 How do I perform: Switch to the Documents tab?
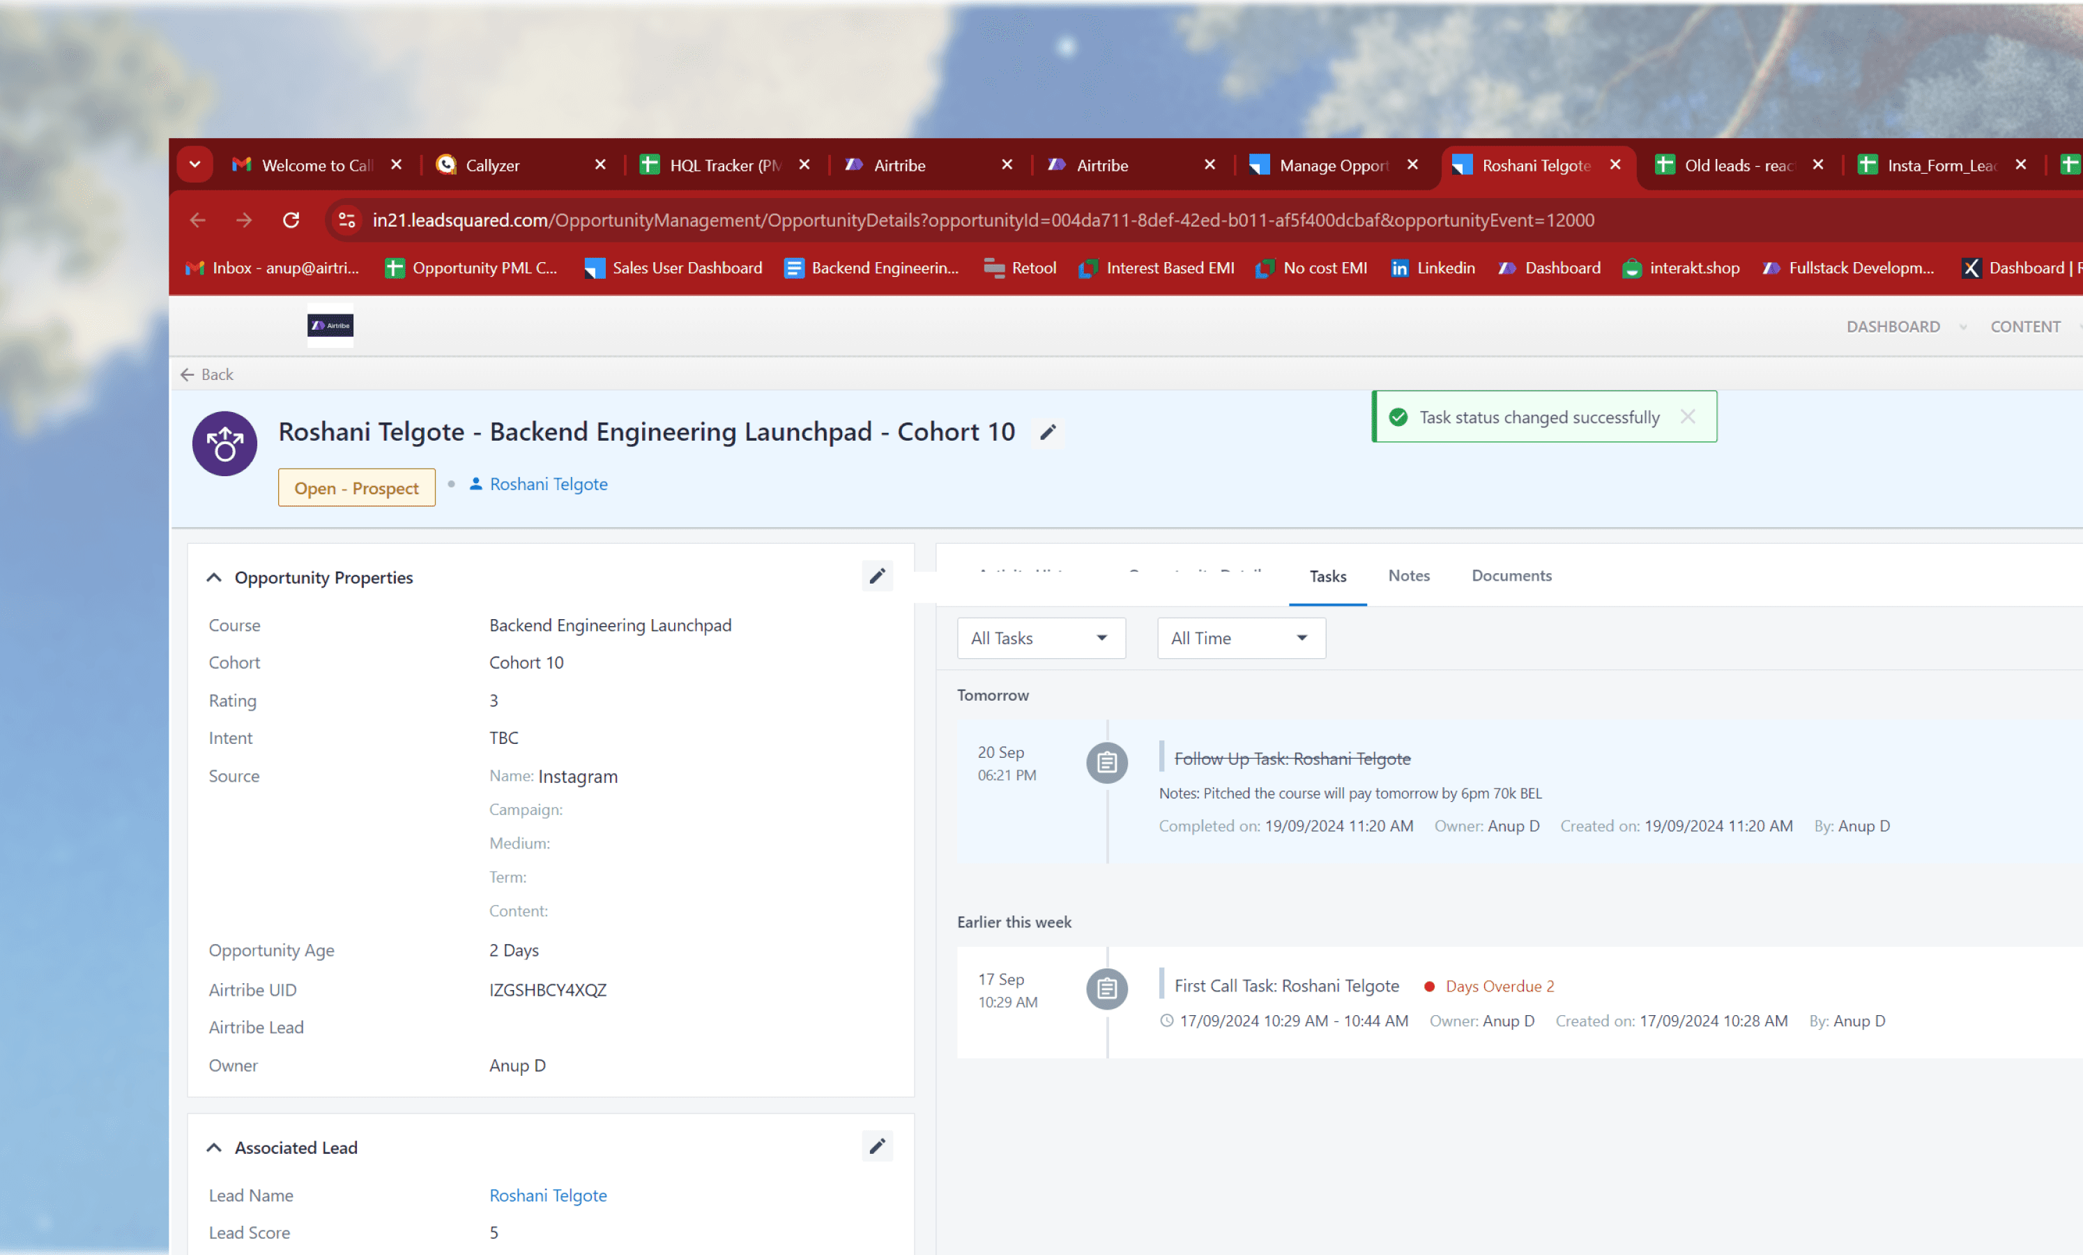pyautogui.click(x=1511, y=576)
